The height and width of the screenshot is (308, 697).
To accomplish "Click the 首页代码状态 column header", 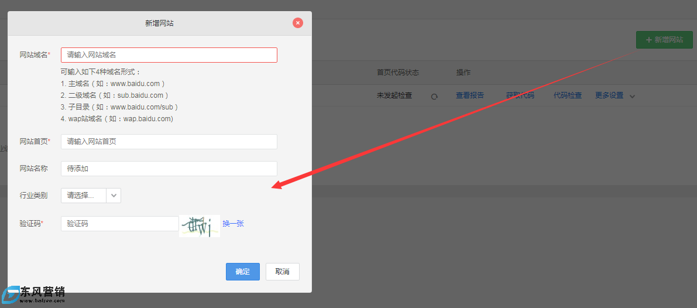I will pos(398,73).
